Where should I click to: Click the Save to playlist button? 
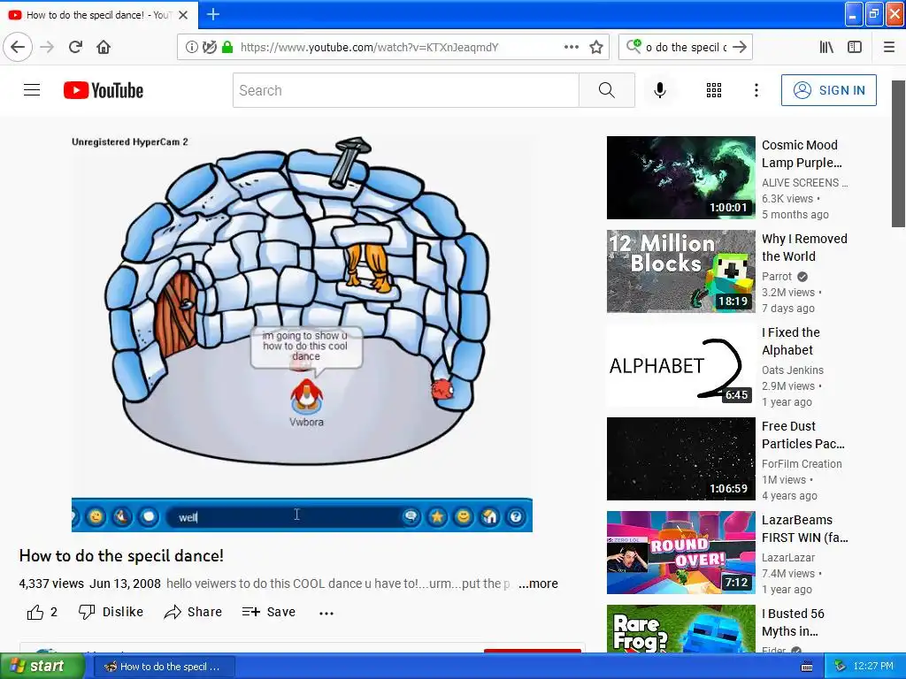269,612
